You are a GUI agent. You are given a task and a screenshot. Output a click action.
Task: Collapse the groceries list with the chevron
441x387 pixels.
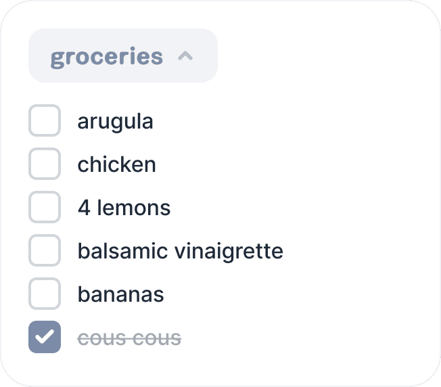point(185,57)
